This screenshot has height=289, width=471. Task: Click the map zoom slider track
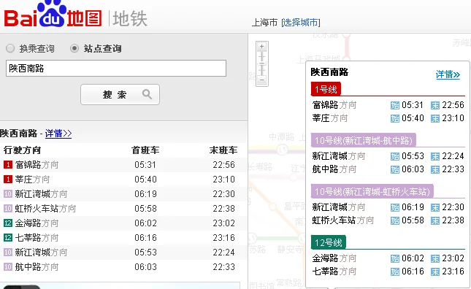click(x=261, y=63)
